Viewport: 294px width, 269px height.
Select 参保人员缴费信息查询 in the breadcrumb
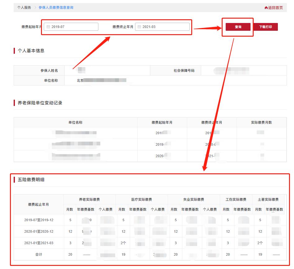55,7
